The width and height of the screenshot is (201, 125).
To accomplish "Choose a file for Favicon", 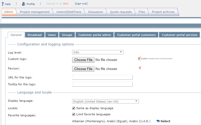I will [x=83, y=69].
